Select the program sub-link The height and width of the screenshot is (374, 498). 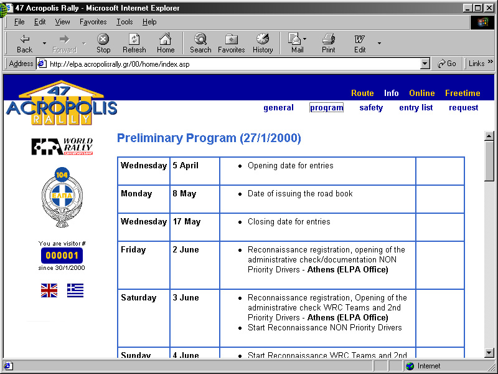point(326,108)
